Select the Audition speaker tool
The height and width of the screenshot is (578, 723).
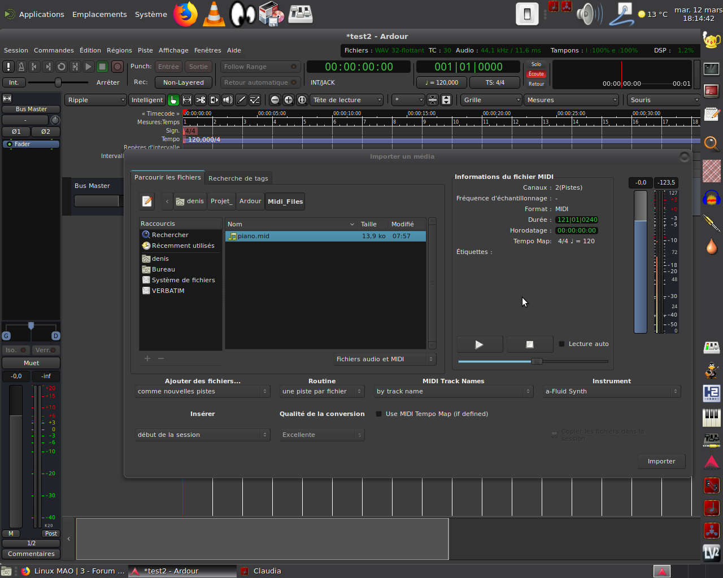(228, 100)
